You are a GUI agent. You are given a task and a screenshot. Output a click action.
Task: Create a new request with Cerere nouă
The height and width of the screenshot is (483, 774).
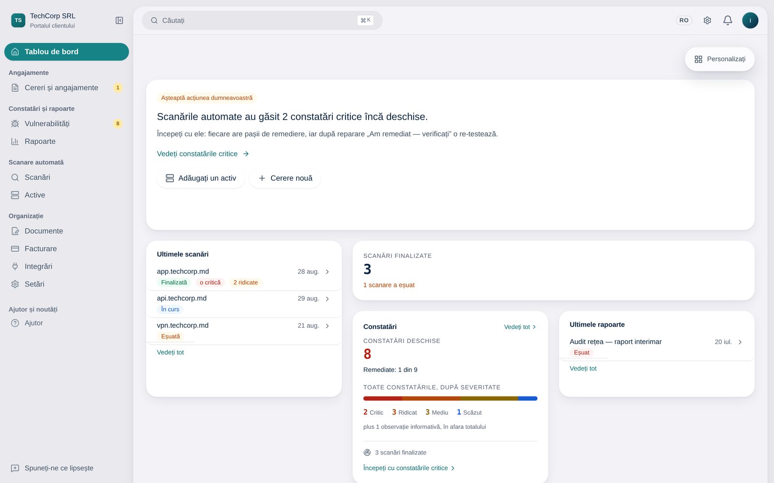pyautogui.click(x=285, y=178)
